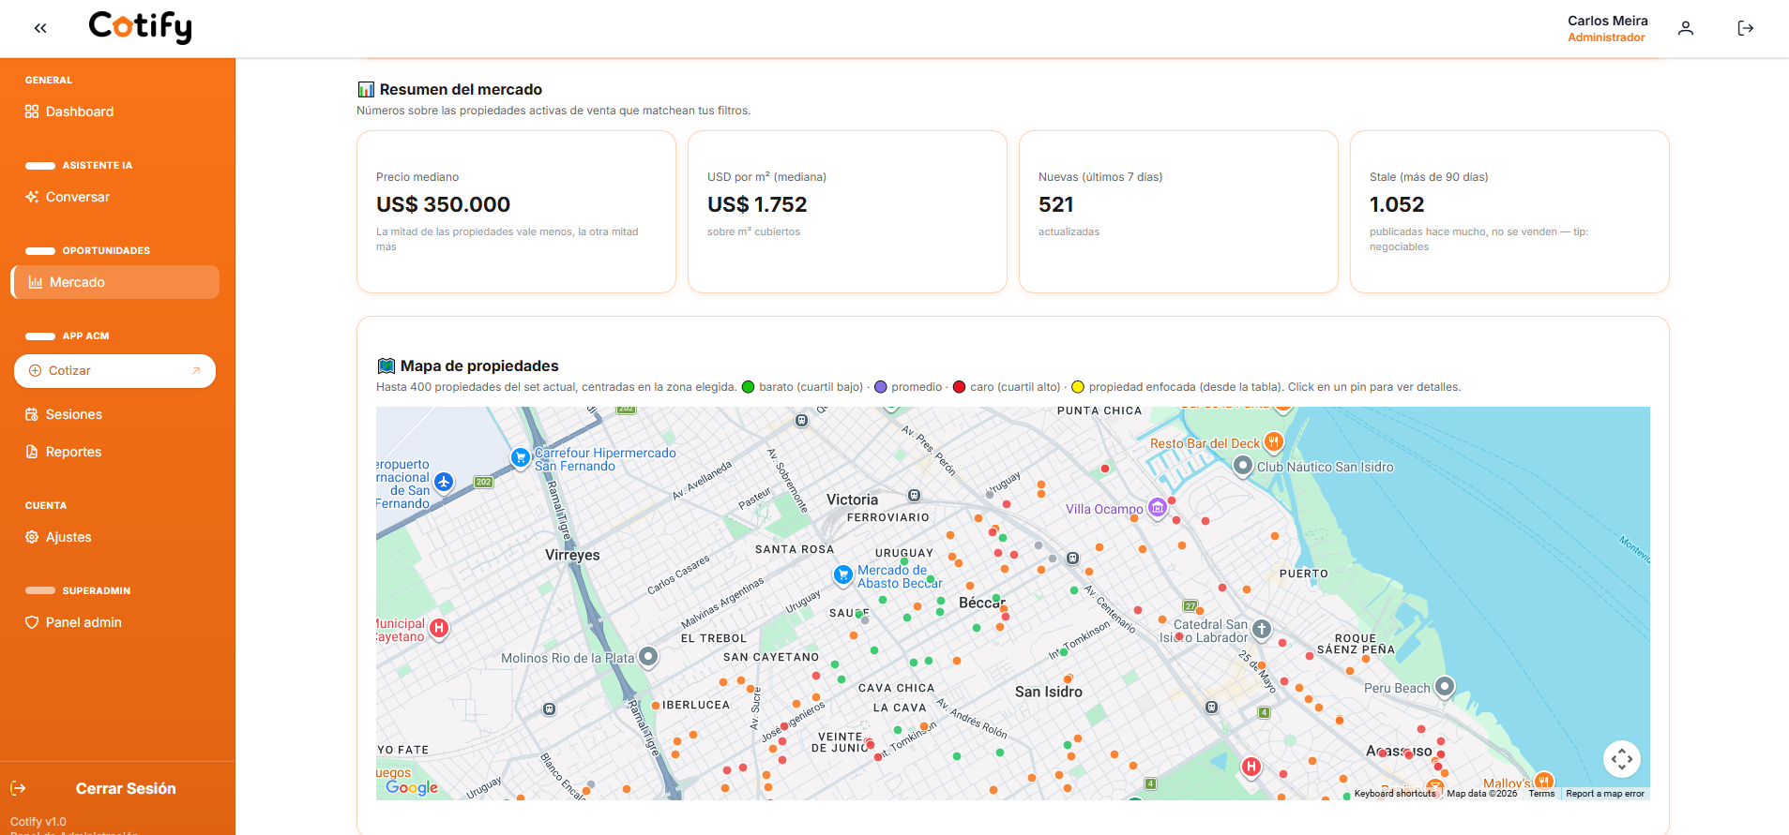Click the Administrador role label

[x=1606, y=37]
